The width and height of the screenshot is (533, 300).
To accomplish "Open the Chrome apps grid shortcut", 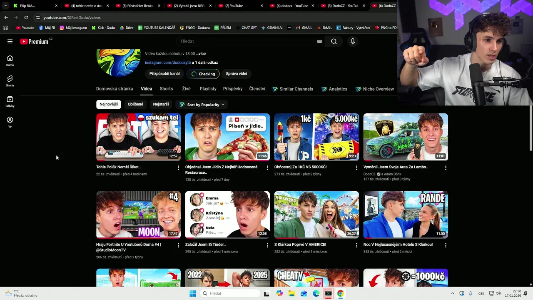I will coord(5,28).
